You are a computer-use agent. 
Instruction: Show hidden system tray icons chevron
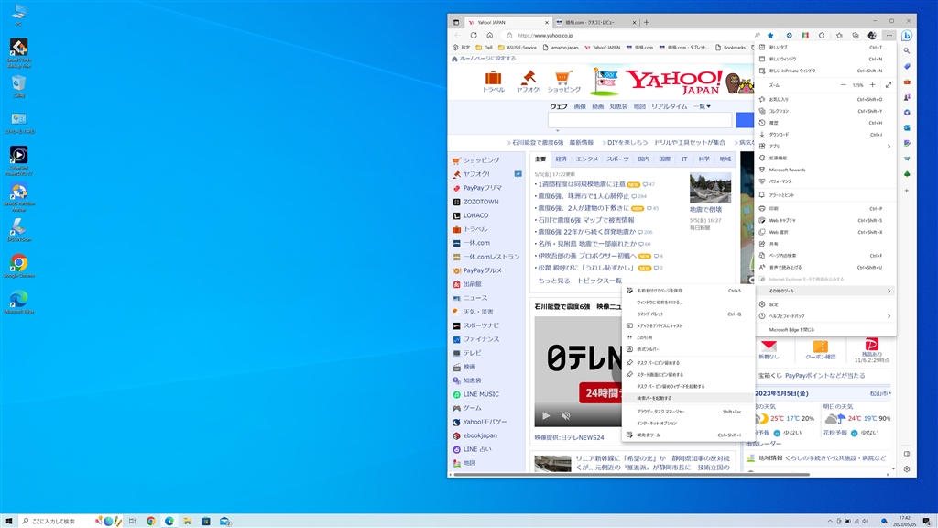click(830, 521)
